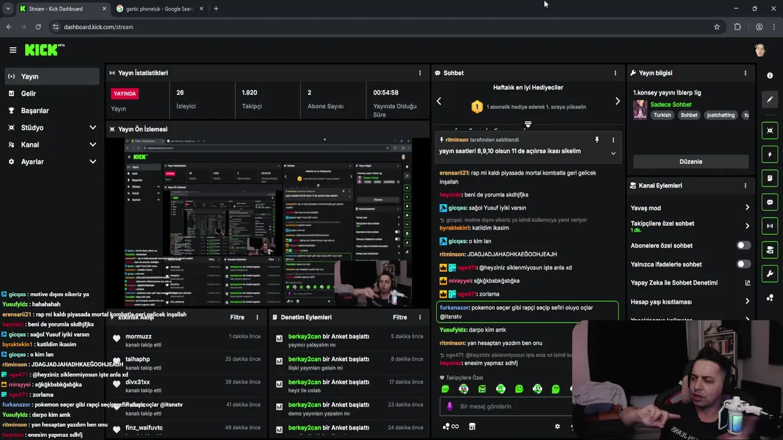Open the chat settings gear icon

[557, 427]
